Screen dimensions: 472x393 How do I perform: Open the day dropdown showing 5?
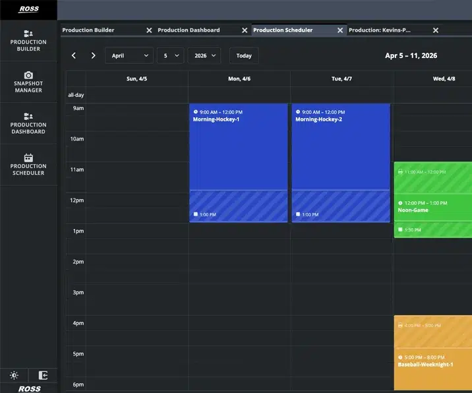click(x=170, y=55)
